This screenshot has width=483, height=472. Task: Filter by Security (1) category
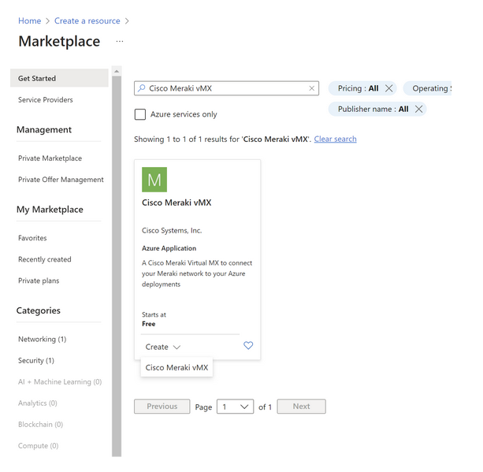(36, 360)
